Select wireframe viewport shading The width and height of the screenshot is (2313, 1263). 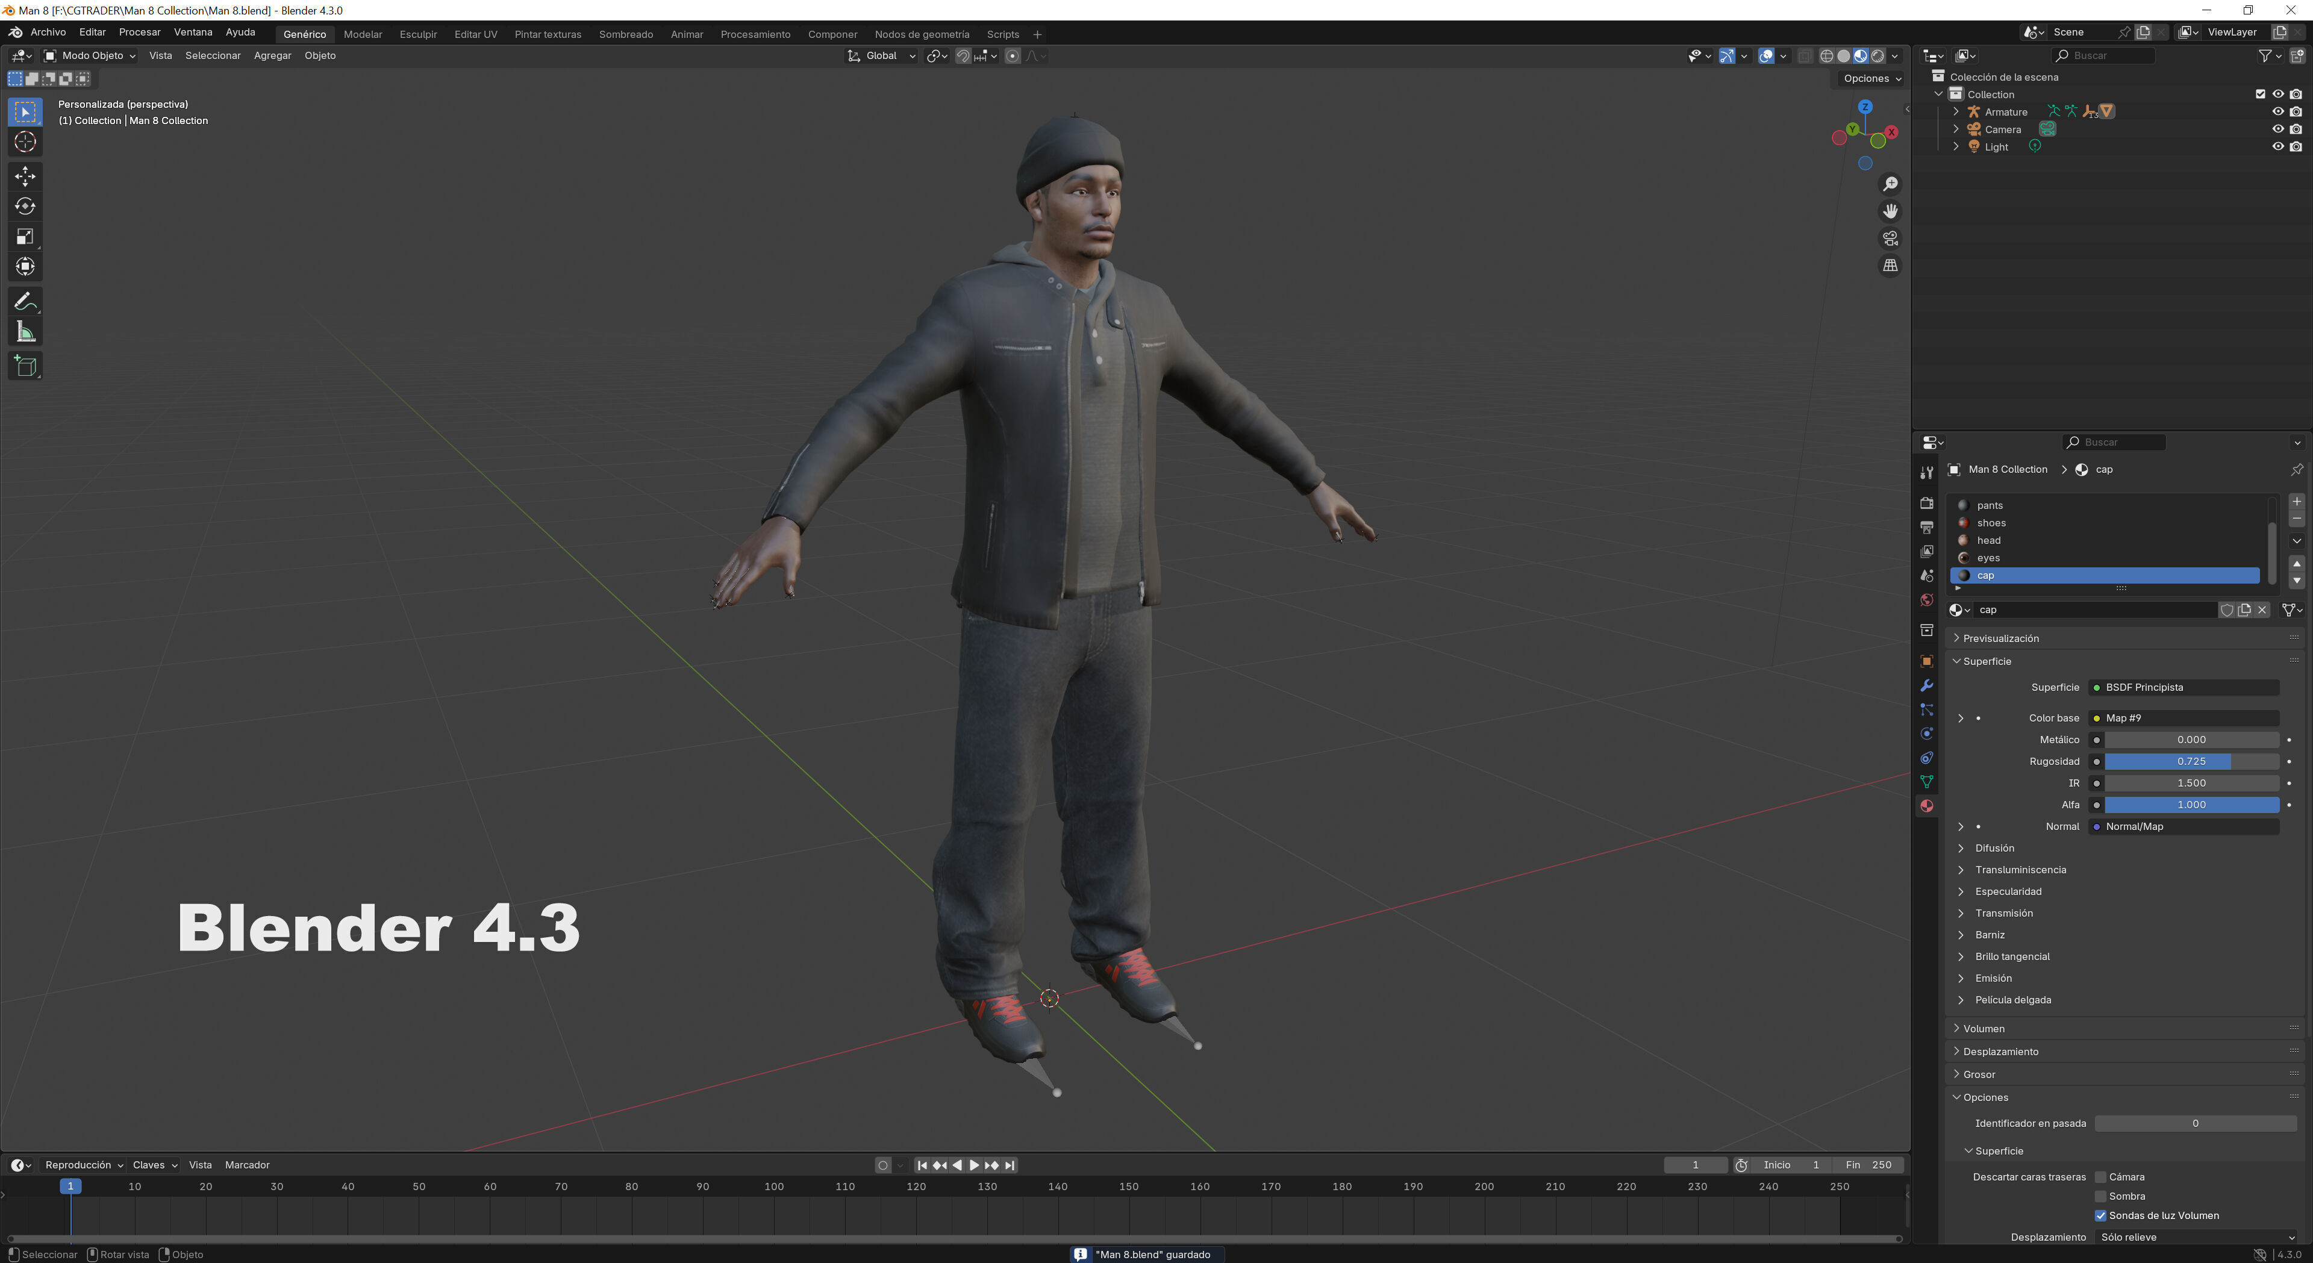[1826, 55]
